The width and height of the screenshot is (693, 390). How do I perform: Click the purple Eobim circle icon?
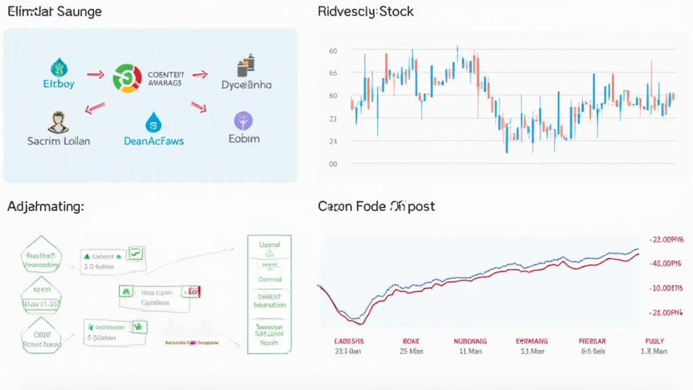243,121
